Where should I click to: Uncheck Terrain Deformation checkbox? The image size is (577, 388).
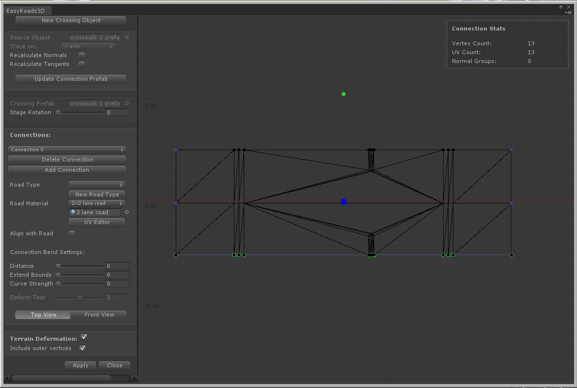(x=84, y=337)
